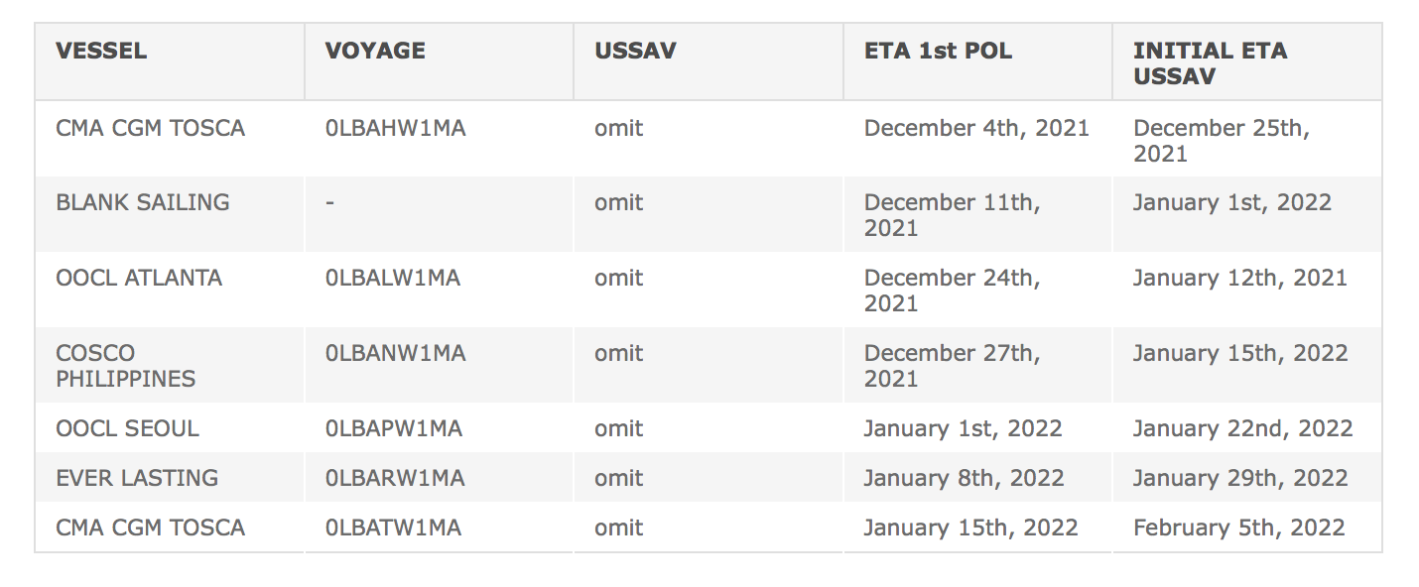
Task: Click voyage number 0LBAPW1MA
Action: click(x=394, y=429)
